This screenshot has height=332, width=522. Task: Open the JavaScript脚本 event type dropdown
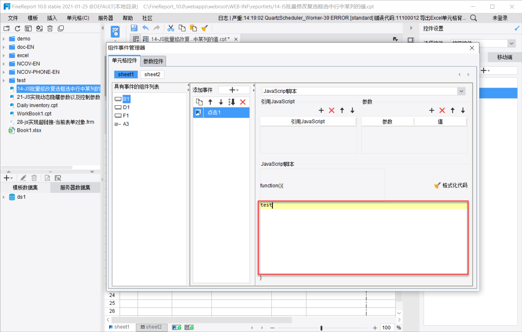[x=461, y=91]
